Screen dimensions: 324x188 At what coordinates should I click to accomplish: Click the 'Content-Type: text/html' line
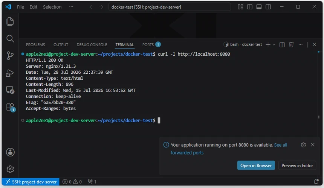click(54, 78)
